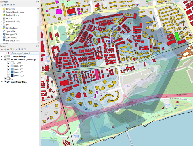
Task: Uncheck the 800 - 1000 contour class
Action: click(8, 75)
